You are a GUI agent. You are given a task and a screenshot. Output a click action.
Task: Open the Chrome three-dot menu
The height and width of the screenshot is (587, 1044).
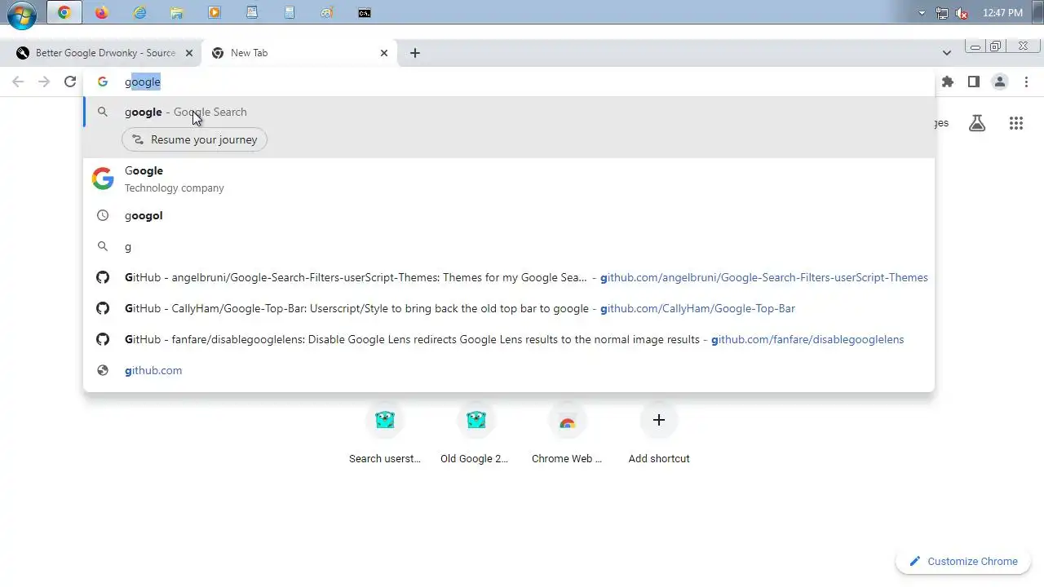pyautogui.click(x=1026, y=82)
